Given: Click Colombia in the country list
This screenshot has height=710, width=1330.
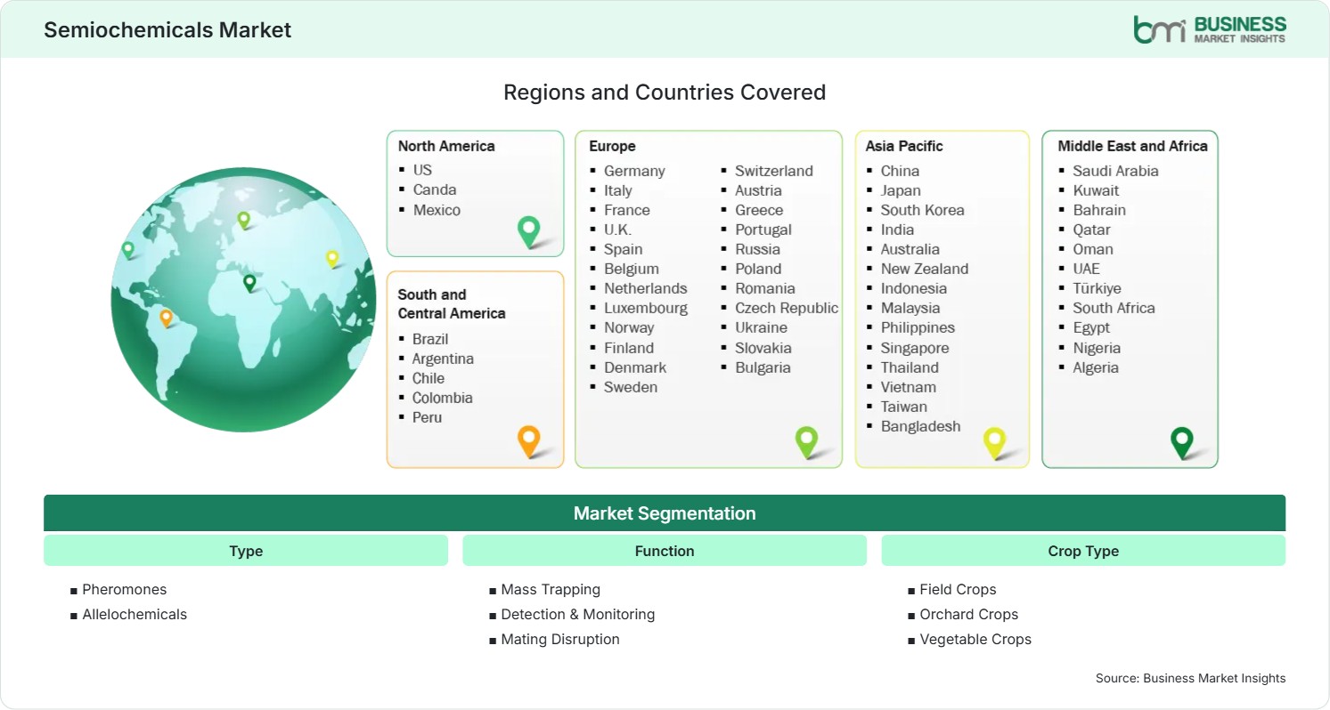Looking at the screenshot, I should [443, 398].
